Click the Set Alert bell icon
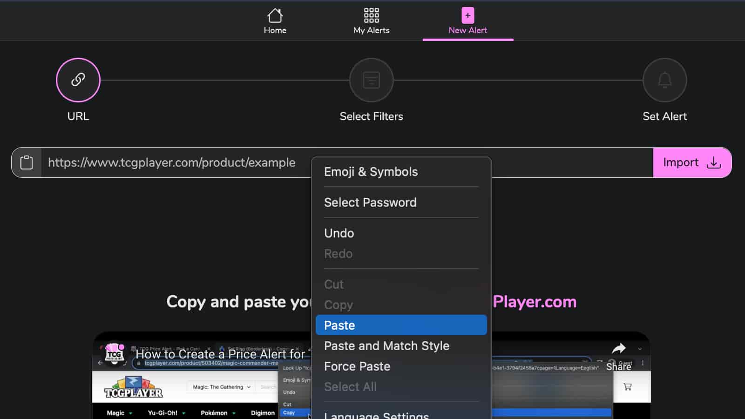 pyautogui.click(x=664, y=80)
